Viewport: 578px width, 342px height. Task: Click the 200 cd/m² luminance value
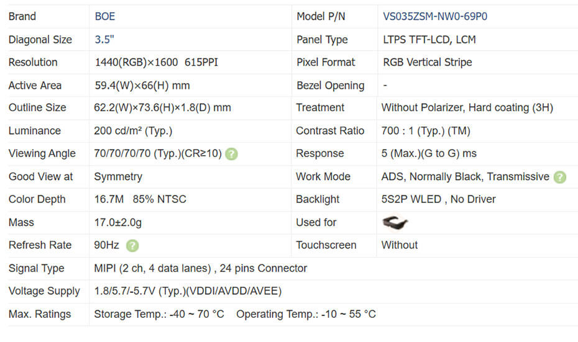tap(133, 131)
